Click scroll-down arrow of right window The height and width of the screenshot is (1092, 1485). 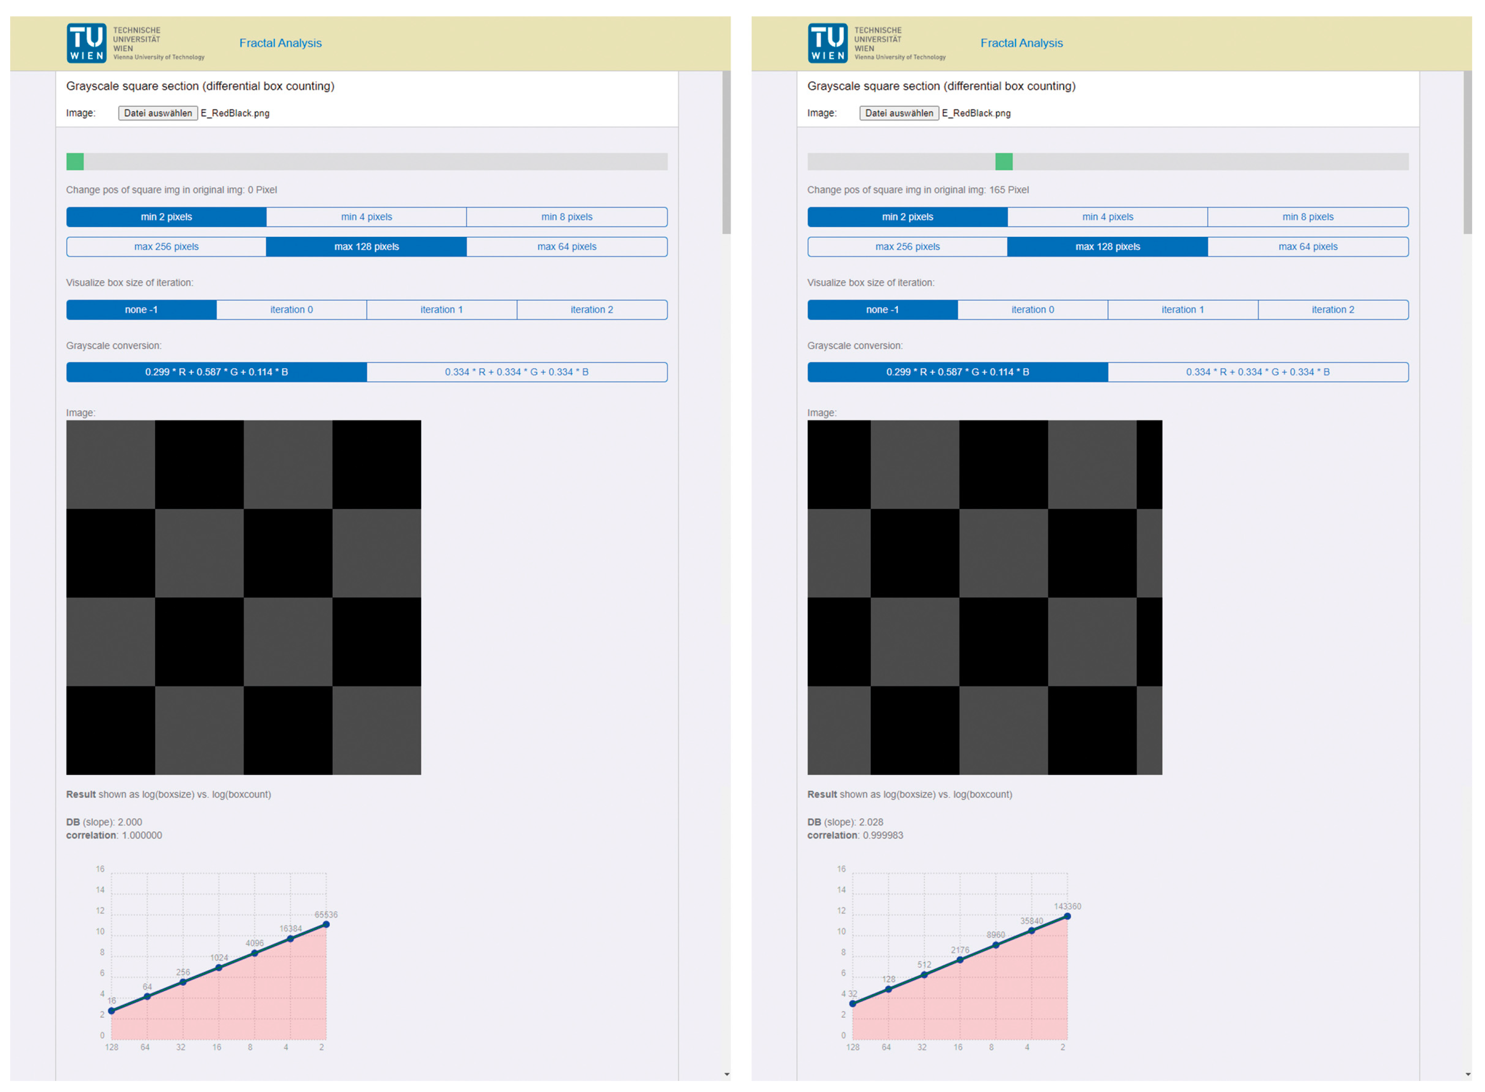click(x=1468, y=1075)
